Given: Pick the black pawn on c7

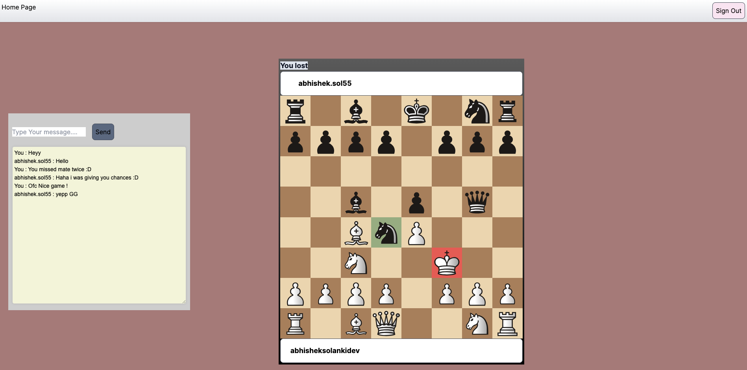Looking at the screenshot, I should [x=356, y=141].
